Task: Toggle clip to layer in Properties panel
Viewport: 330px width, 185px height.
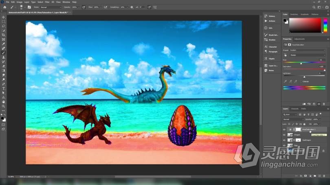Action: point(304,104)
